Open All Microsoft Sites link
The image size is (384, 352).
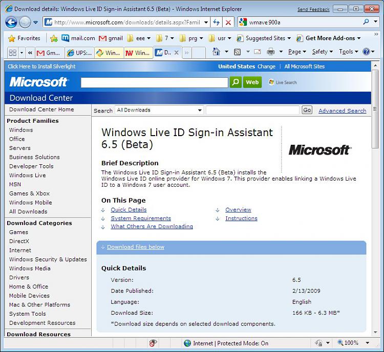coord(305,67)
